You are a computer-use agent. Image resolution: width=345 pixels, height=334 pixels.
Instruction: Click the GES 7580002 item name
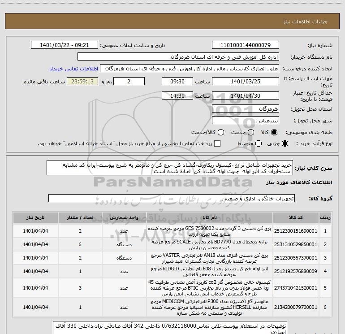coord(210,231)
